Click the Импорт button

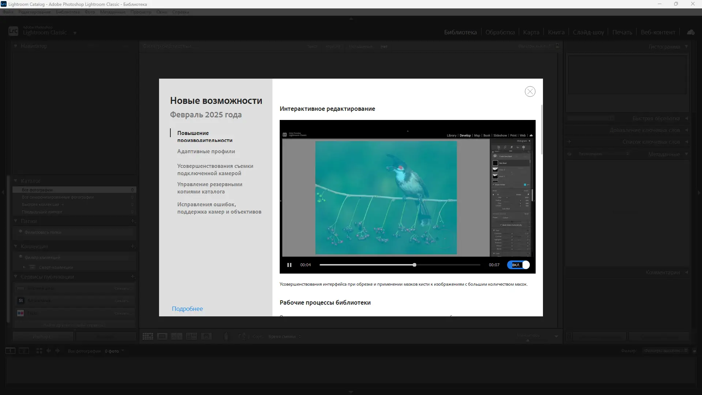(x=42, y=336)
